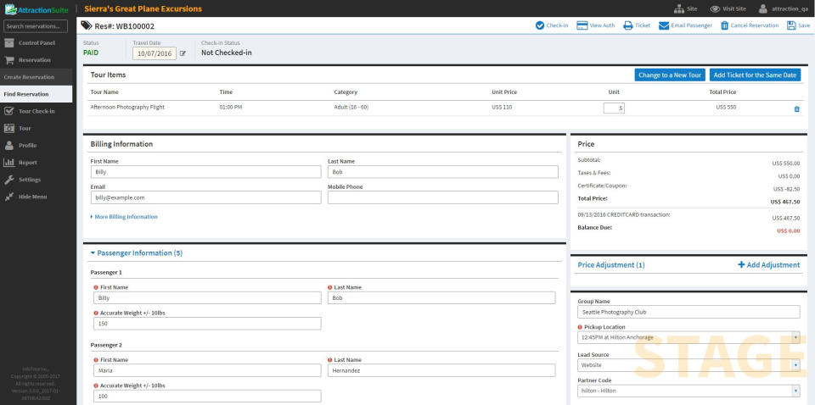Click Passenger 2 First Name Maria field
The image size is (815, 405).
coord(207,370)
